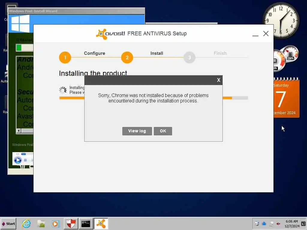307x230 pixels.
Task: Click step 3 Finish circle
Action: [x=189, y=57]
